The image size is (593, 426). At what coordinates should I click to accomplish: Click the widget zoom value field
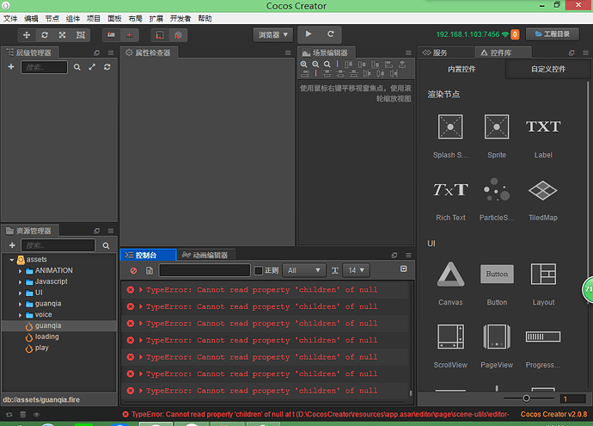click(x=573, y=398)
